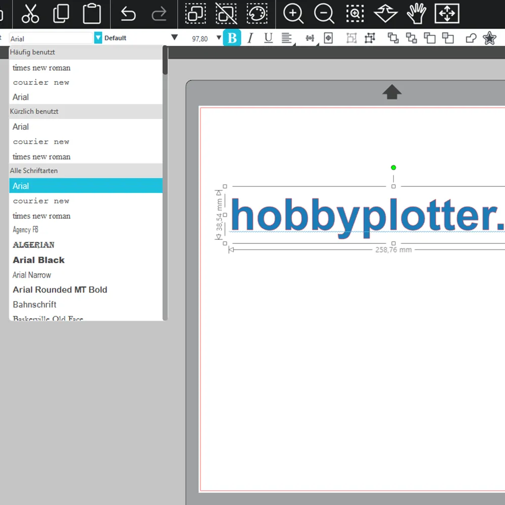505x505 pixels.
Task: Click the Redo arrow icon
Action: pos(159,14)
